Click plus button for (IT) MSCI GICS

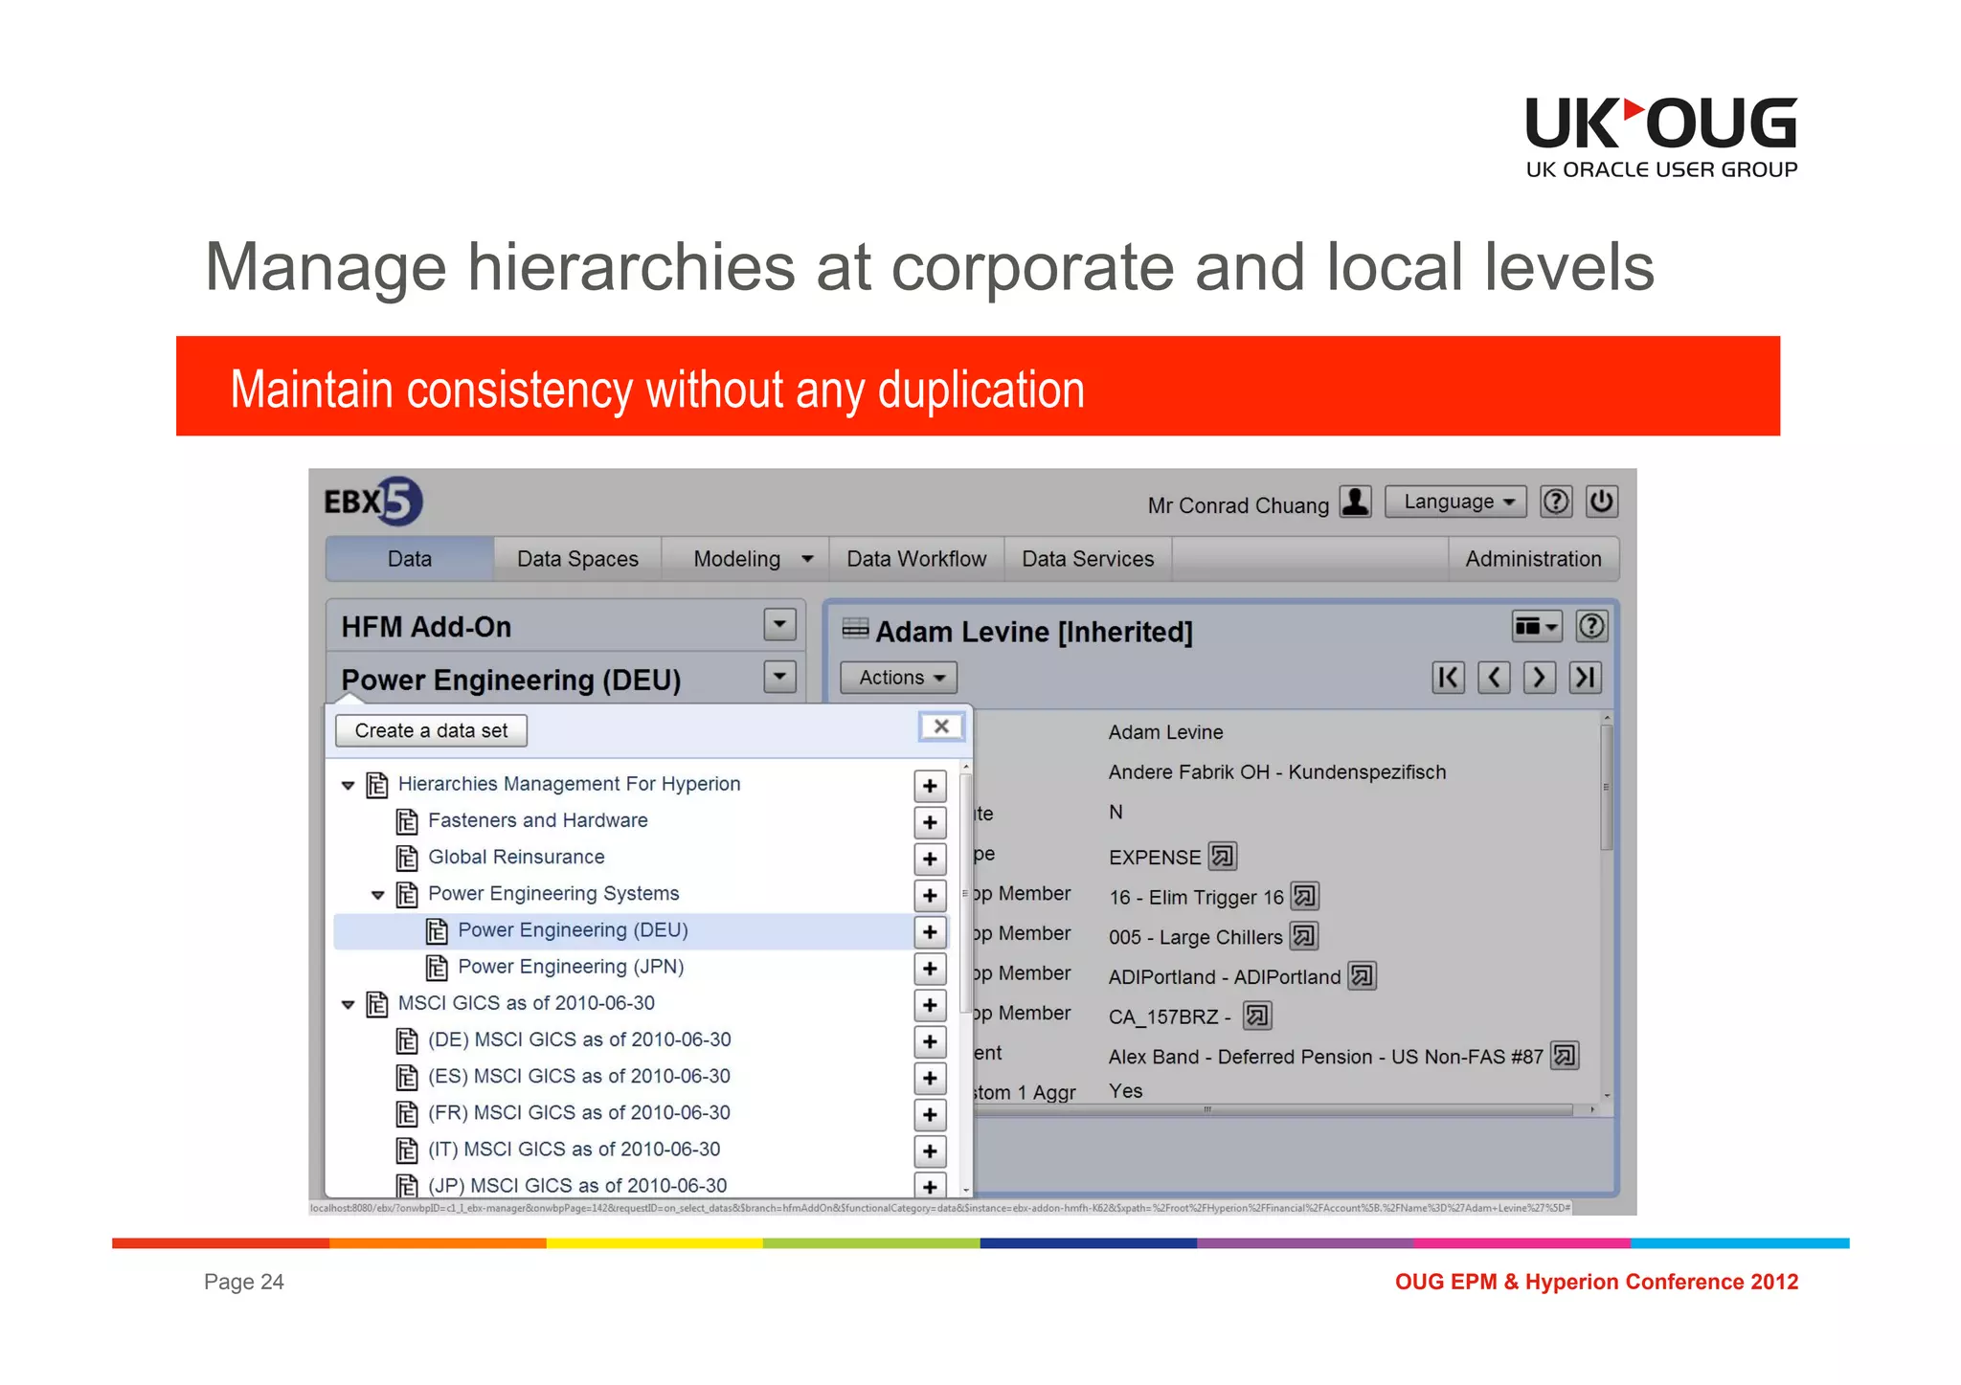[x=930, y=1150]
